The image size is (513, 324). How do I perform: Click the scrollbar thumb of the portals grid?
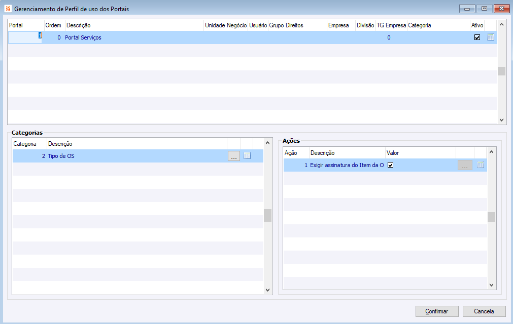click(501, 71)
